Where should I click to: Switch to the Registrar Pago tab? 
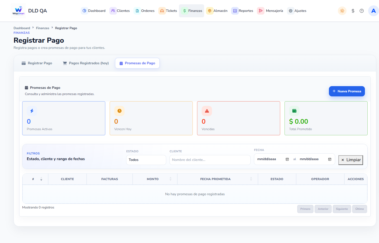tap(37, 63)
